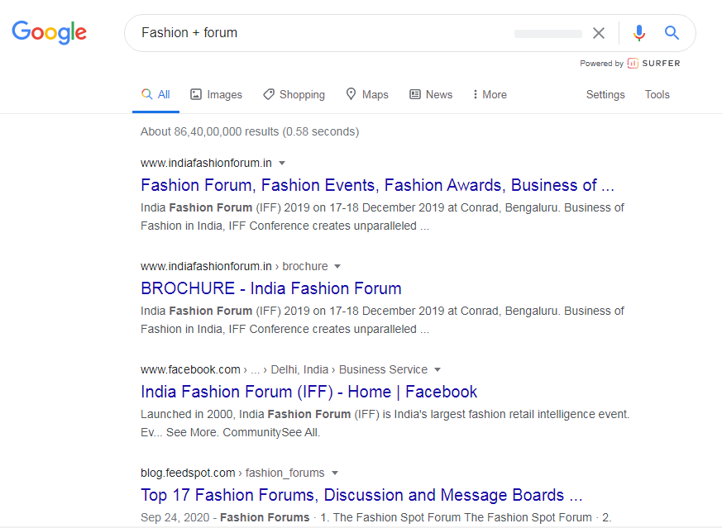Open 'India Fashion Forum (IFF) - Home | Facebook' result

click(x=309, y=392)
